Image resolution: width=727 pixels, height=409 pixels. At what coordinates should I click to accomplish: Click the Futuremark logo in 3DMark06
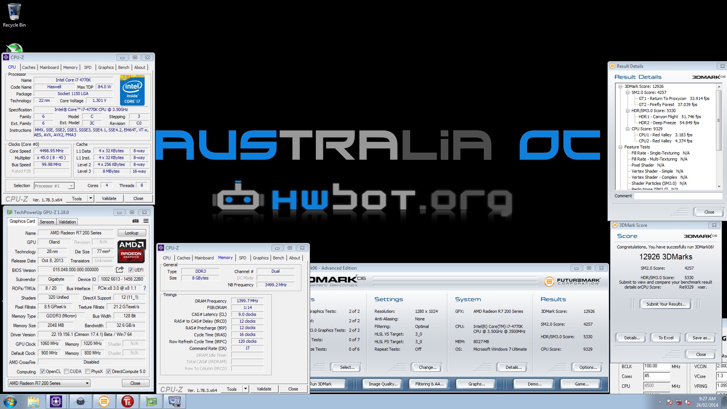pos(572,281)
